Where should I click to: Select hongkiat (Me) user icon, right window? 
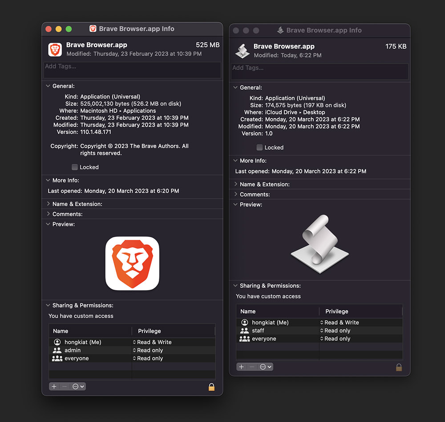pyautogui.click(x=245, y=322)
